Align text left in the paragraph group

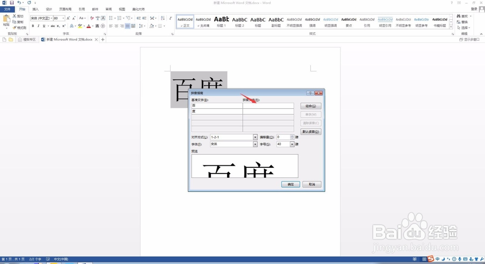[x=111, y=26]
